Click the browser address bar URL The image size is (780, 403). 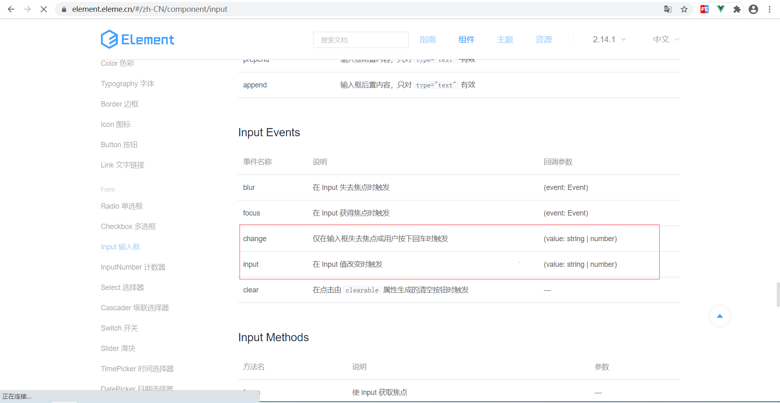(x=150, y=9)
